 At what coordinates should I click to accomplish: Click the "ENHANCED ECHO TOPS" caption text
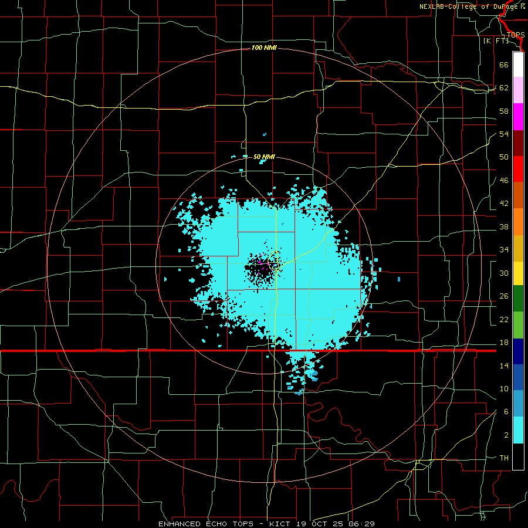tap(206, 524)
